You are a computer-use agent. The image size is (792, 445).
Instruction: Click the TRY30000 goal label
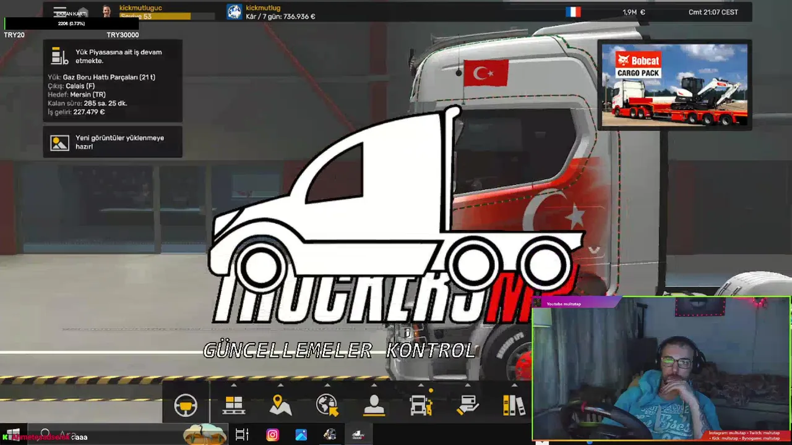(x=123, y=35)
